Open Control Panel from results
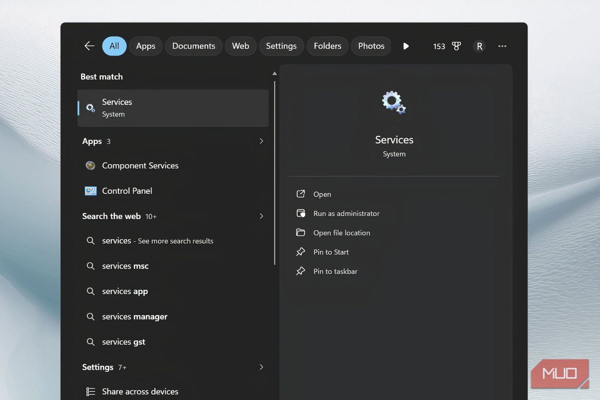600x400 pixels. pos(127,191)
